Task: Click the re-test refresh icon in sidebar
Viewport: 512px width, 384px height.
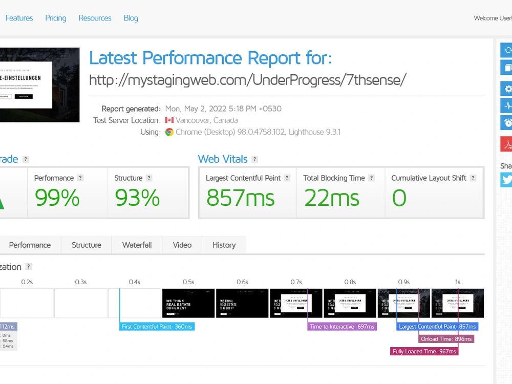Action: click(x=506, y=50)
